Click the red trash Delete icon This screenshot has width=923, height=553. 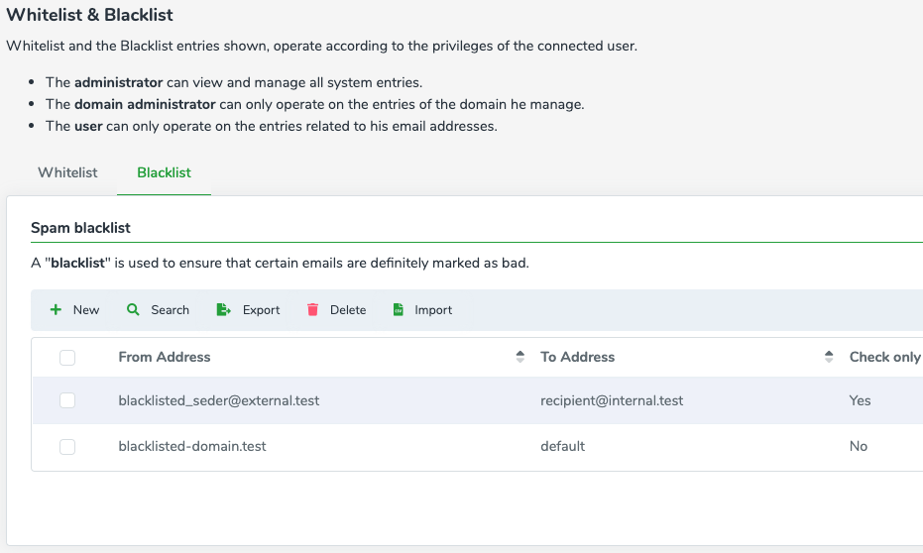click(313, 310)
